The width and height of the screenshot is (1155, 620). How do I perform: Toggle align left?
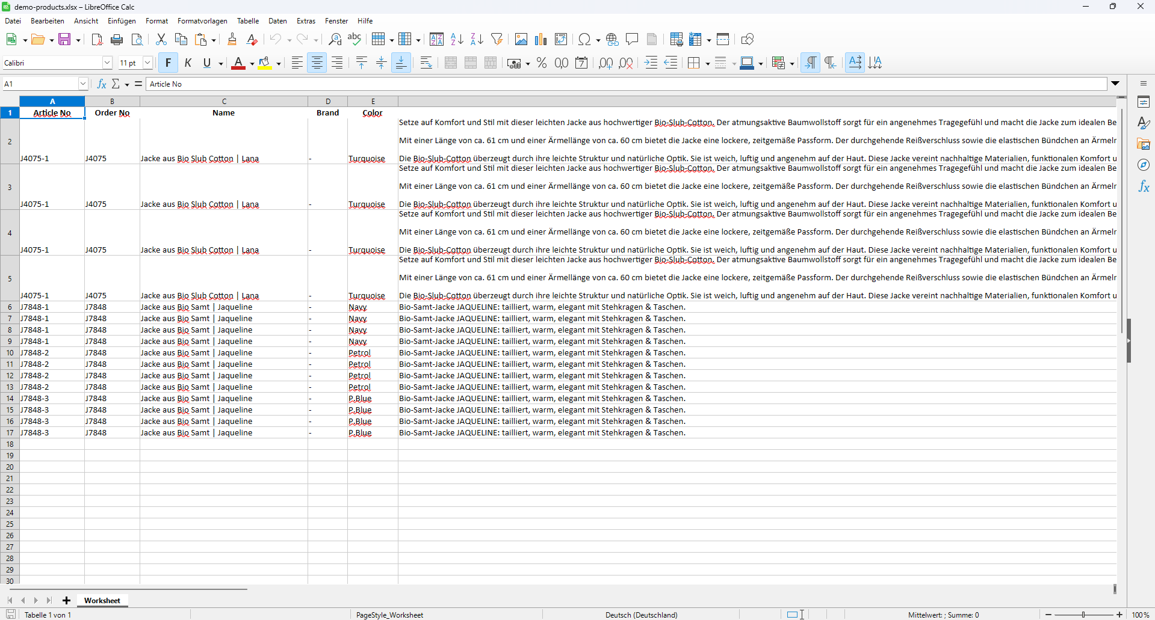(x=297, y=63)
